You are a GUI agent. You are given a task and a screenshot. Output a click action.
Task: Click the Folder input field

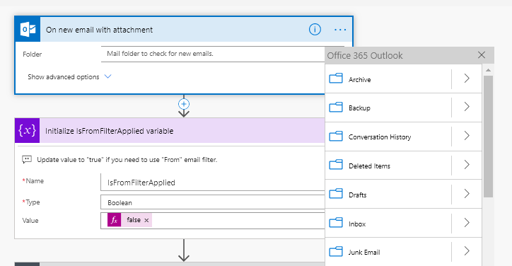tap(213, 54)
